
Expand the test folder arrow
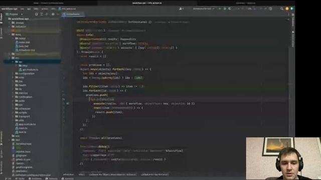pos(10,140)
